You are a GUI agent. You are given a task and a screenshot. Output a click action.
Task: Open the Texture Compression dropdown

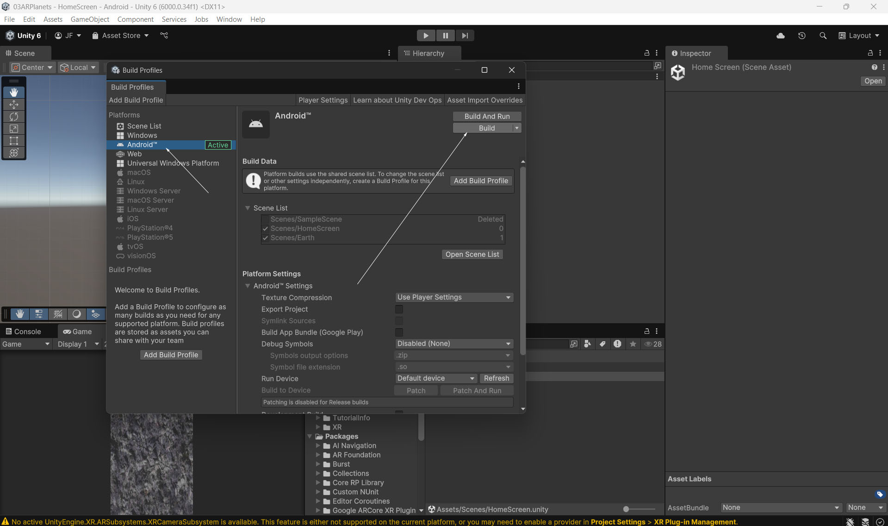click(x=453, y=297)
